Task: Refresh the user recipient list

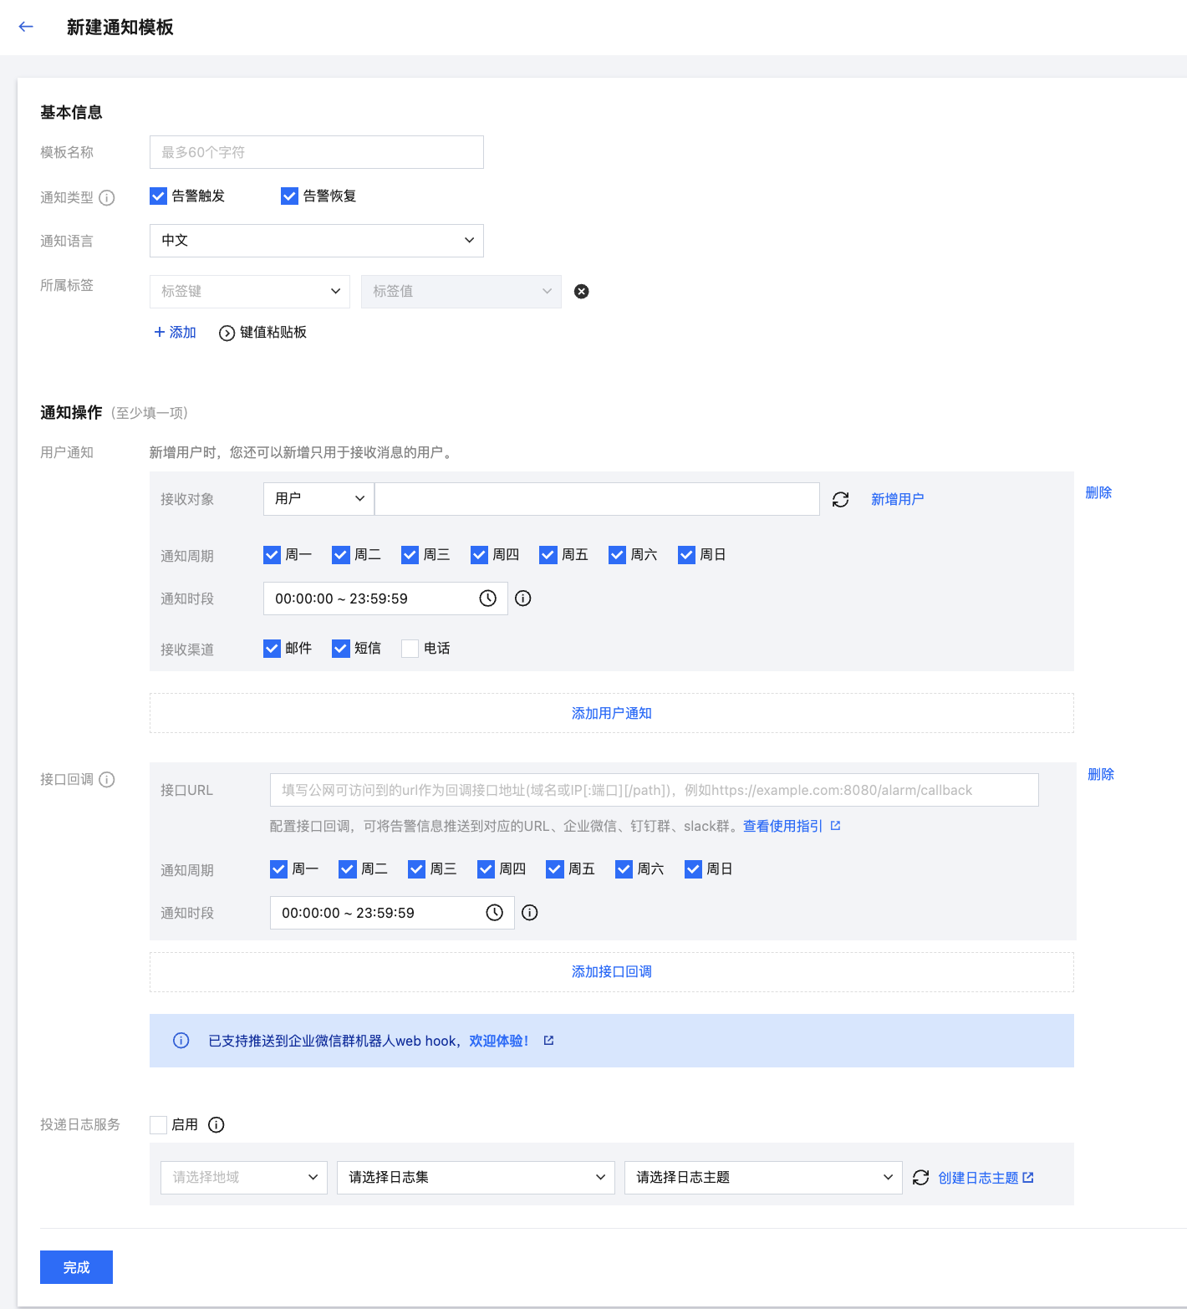Action: [841, 499]
